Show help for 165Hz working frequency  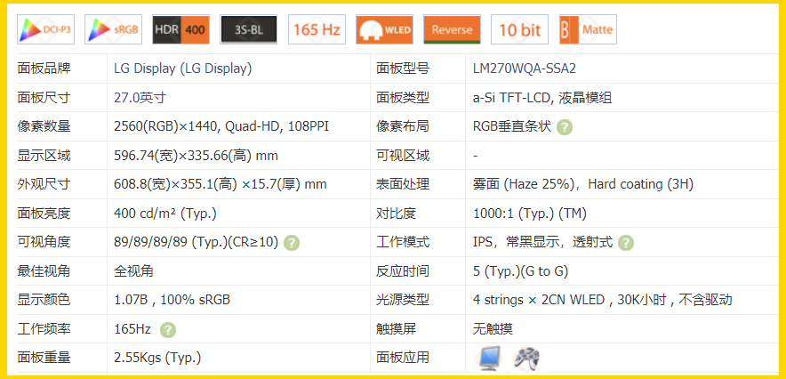coord(167,330)
